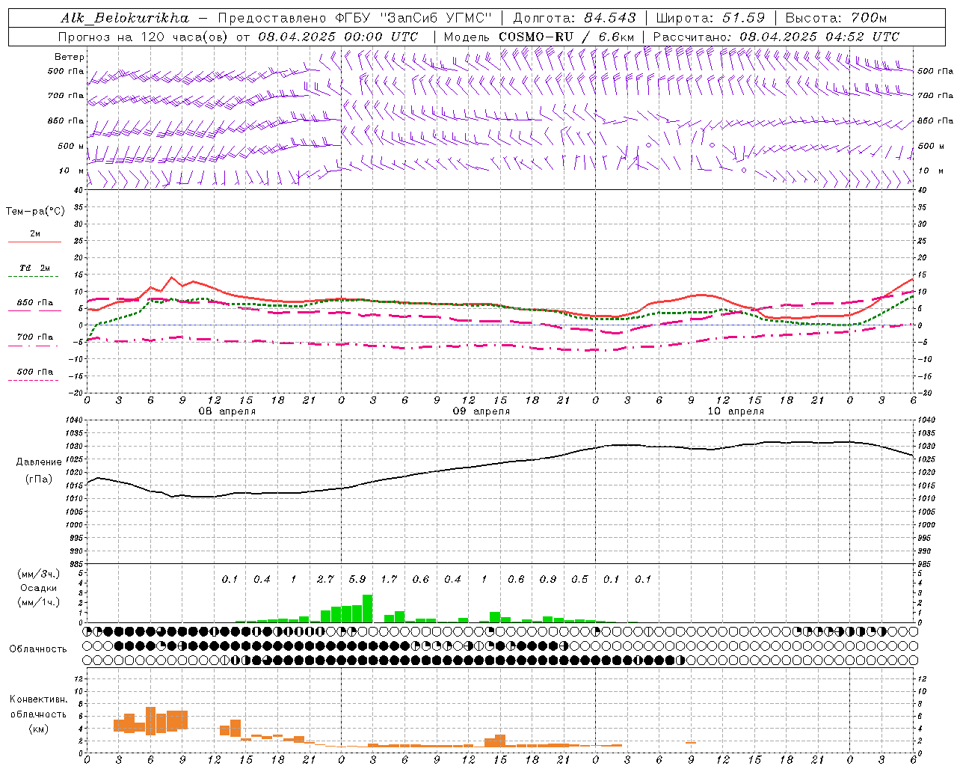The width and height of the screenshot is (957, 766).
Task: Click the 'Облачность' cloudiness label
Action: pyautogui.click(x=38, y=649)
